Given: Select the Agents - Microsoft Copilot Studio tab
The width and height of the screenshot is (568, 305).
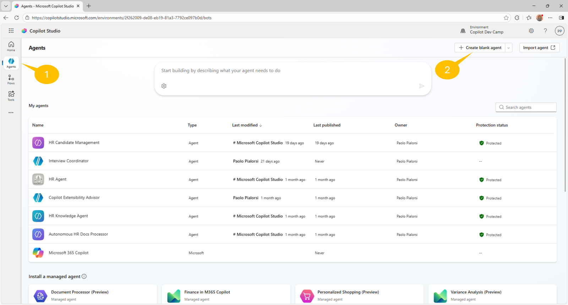Looking at the screenshot, I should [x=47, y=6].
